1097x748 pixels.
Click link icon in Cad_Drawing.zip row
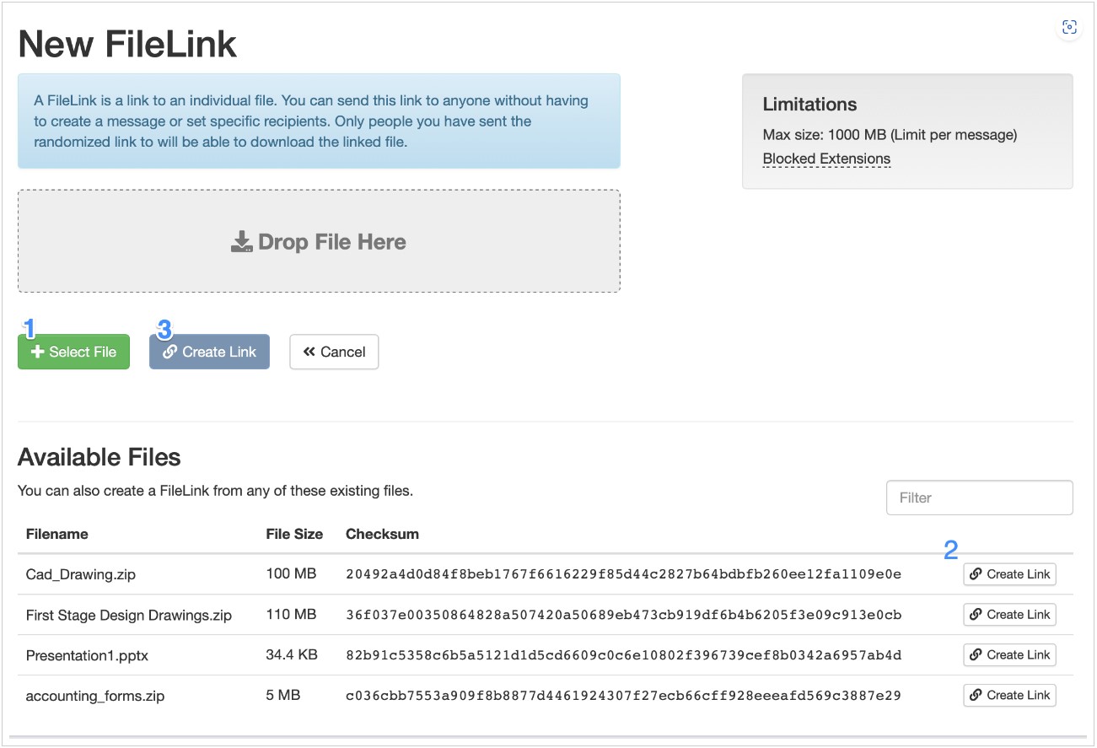coord(976,574)
